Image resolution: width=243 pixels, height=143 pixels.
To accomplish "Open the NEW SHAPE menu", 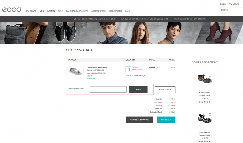I will point(31,11).
